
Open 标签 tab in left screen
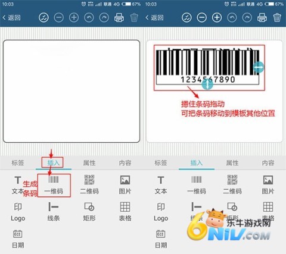click(x=18, y=163)
